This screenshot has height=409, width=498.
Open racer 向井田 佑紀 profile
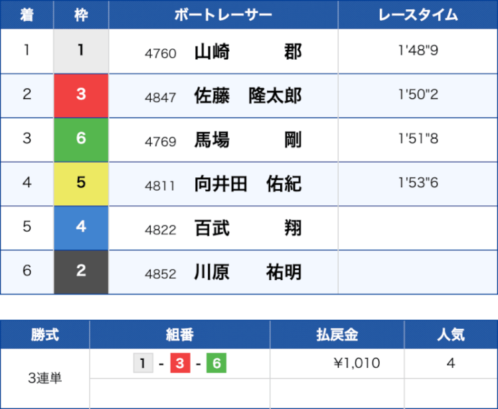tap(248, 184)
